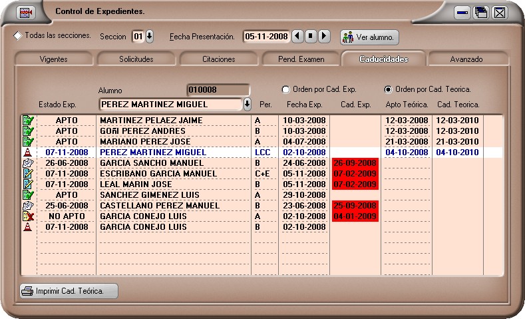
Task: Click the app calendar icon in title bar
Action: (x=25, y=13)
